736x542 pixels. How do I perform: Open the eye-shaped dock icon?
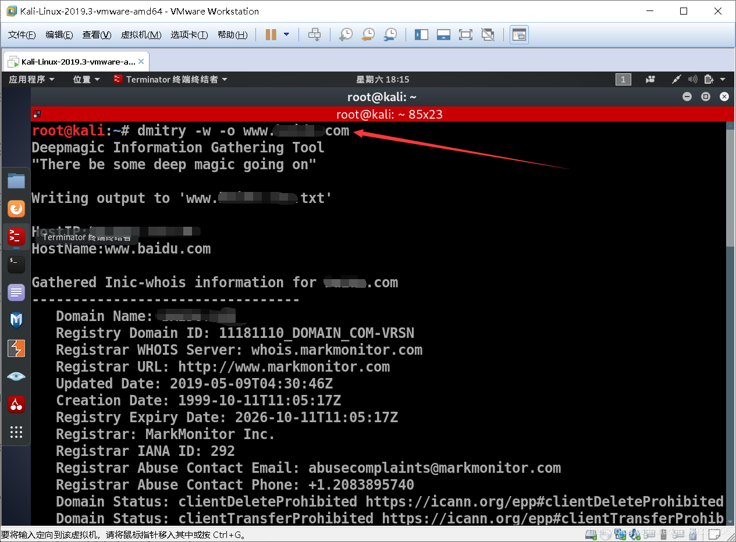(x=16, y=376)
